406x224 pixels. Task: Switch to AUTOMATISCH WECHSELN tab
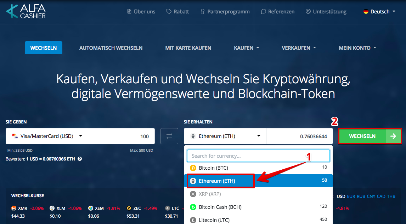click(x=111, y=48)
